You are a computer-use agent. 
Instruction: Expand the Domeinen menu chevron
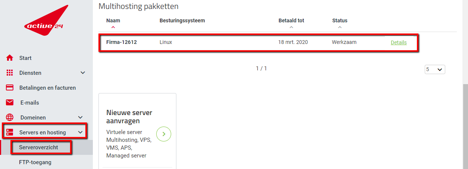(81, 118)
